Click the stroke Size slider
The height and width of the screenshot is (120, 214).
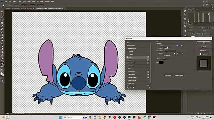[x=169, y=46]
